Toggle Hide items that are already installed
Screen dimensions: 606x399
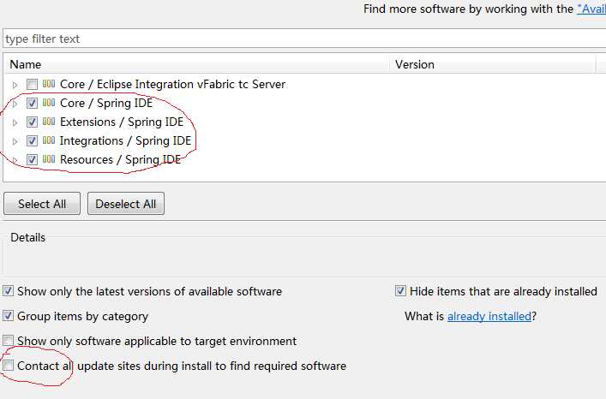tap(400, 290)
